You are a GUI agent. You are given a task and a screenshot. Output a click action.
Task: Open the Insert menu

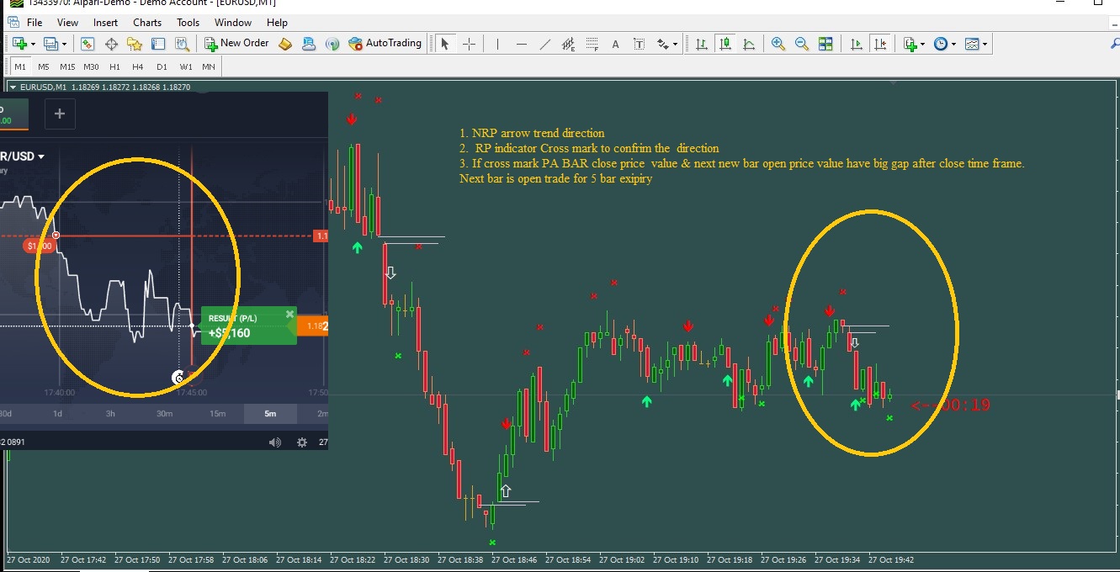click(x=105, y=23)
